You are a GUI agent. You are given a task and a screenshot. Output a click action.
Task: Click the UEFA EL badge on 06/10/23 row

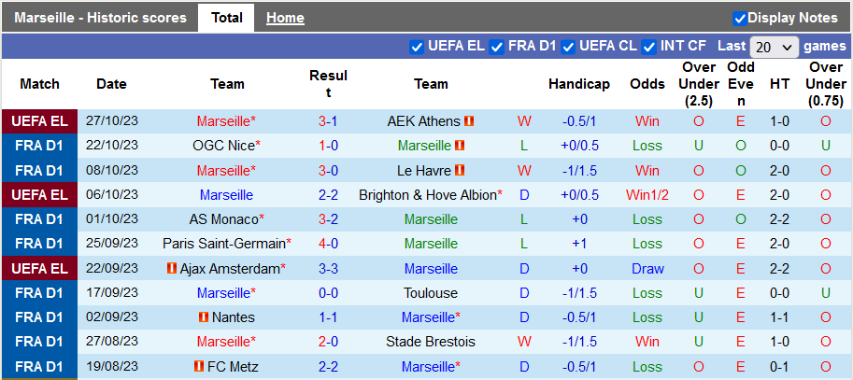(x=39, y=195)
